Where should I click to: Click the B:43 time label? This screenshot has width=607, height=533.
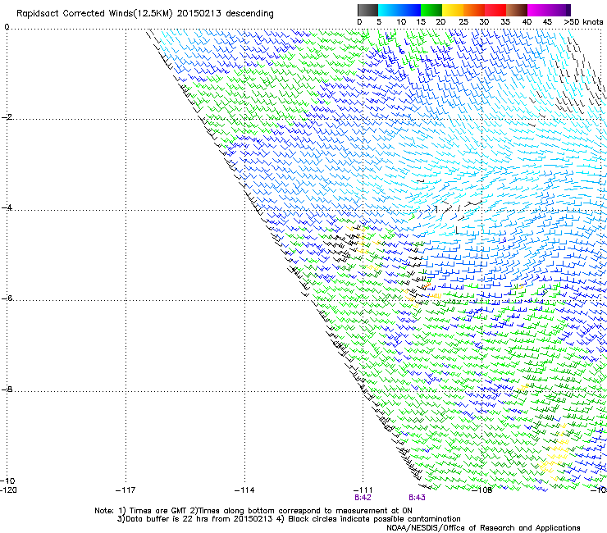tap(417, 498)
